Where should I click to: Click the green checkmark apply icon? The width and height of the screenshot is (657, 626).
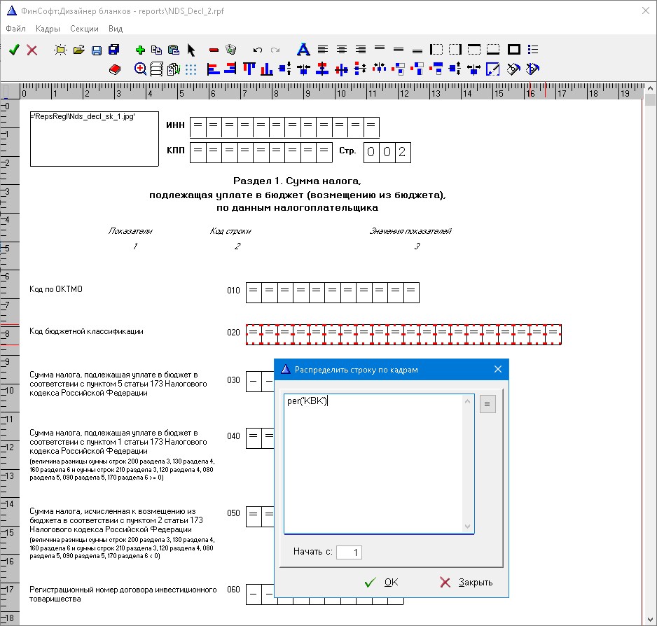[x=14, y=50]
